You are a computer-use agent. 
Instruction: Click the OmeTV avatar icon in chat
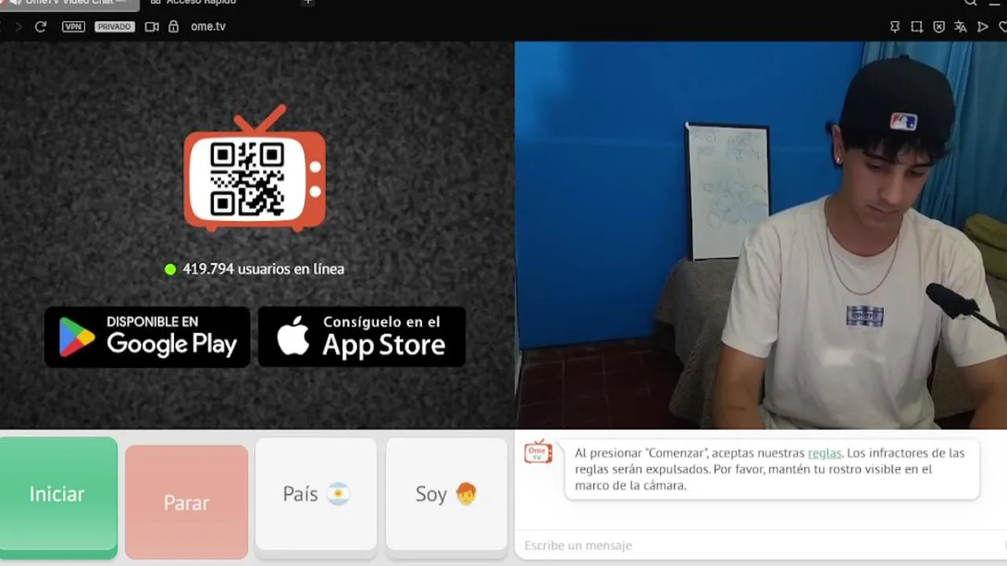click(539, 452)
